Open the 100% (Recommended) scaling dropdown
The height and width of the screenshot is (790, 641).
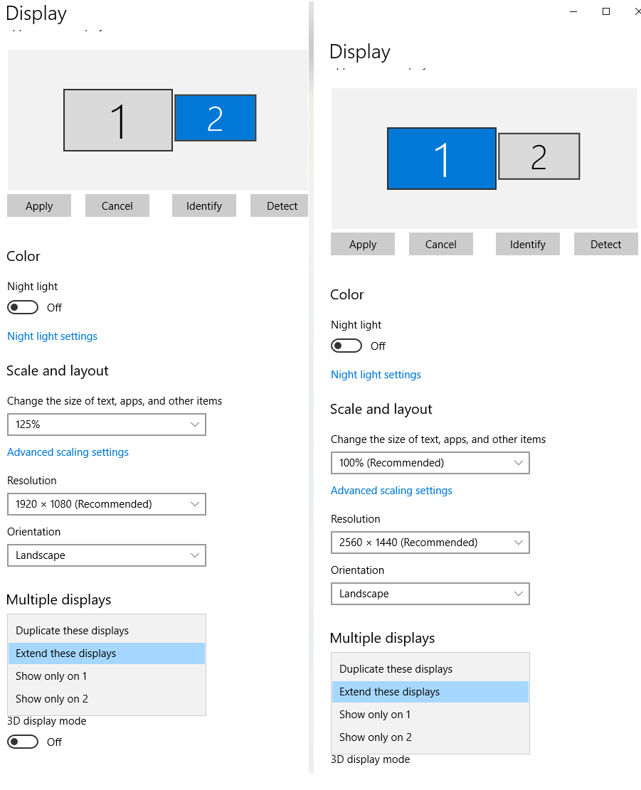coord(430,462)
